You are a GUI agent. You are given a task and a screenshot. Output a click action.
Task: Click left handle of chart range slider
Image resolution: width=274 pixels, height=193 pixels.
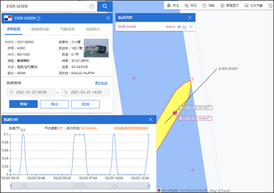(x=11, y=186)
